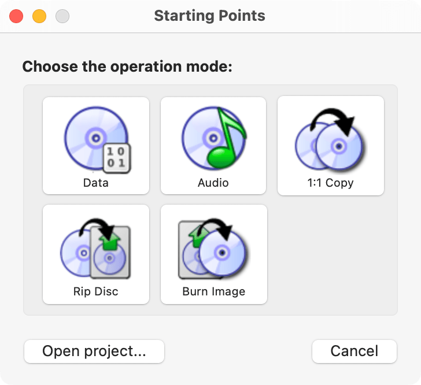Click the "Starting Points" title bar text
Viewport: 421px width, 385px height.
(209, 16)
